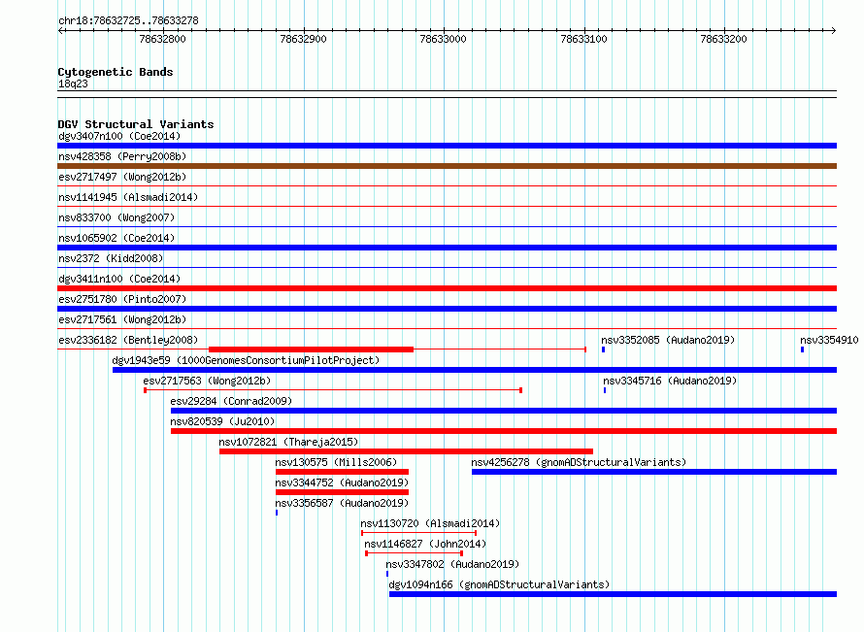Select the nsv820539 (Ju2010) red bar

504,431
